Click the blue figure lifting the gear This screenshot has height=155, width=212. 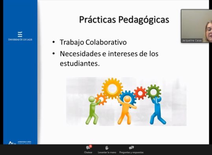pyautogui.click(x=157, y=110)
